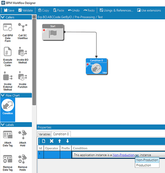Choose Production from the dropdown list
The height and width of the screenshot is (173, 165).
144,165
